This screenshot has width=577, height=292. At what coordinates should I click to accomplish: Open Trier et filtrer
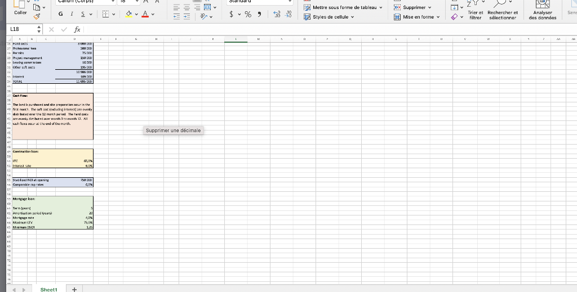click(475, 10)
